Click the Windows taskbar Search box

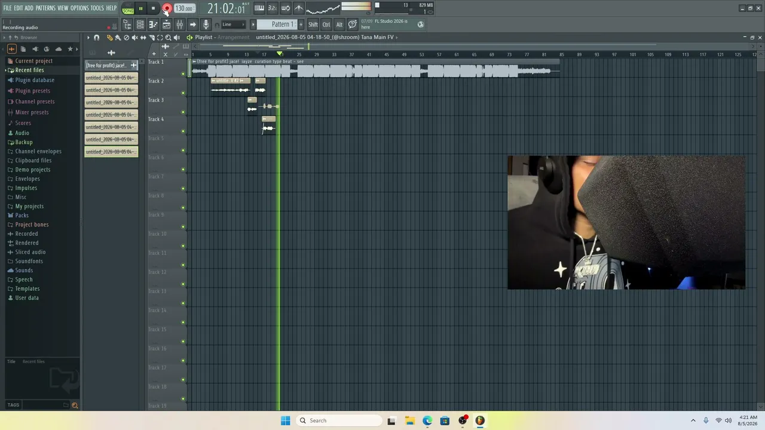(x=338, y=420)
